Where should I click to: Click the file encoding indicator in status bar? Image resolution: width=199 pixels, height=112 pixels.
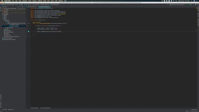(193, 111)
